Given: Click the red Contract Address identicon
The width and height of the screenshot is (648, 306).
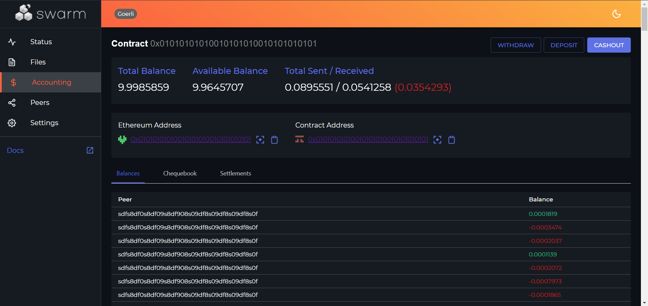Looking at the screenshot, I should point(299,139).
